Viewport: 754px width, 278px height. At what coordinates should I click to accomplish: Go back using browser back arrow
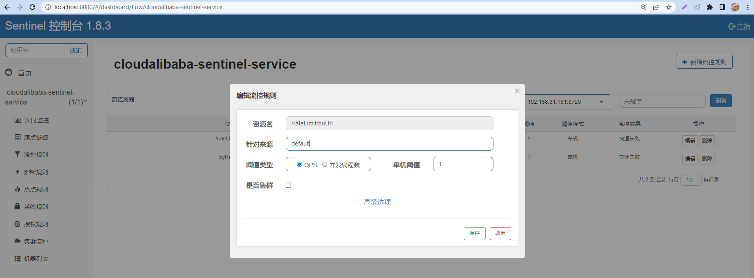click(7, 7)
